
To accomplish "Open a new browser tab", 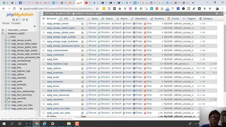I will (193, 3).
